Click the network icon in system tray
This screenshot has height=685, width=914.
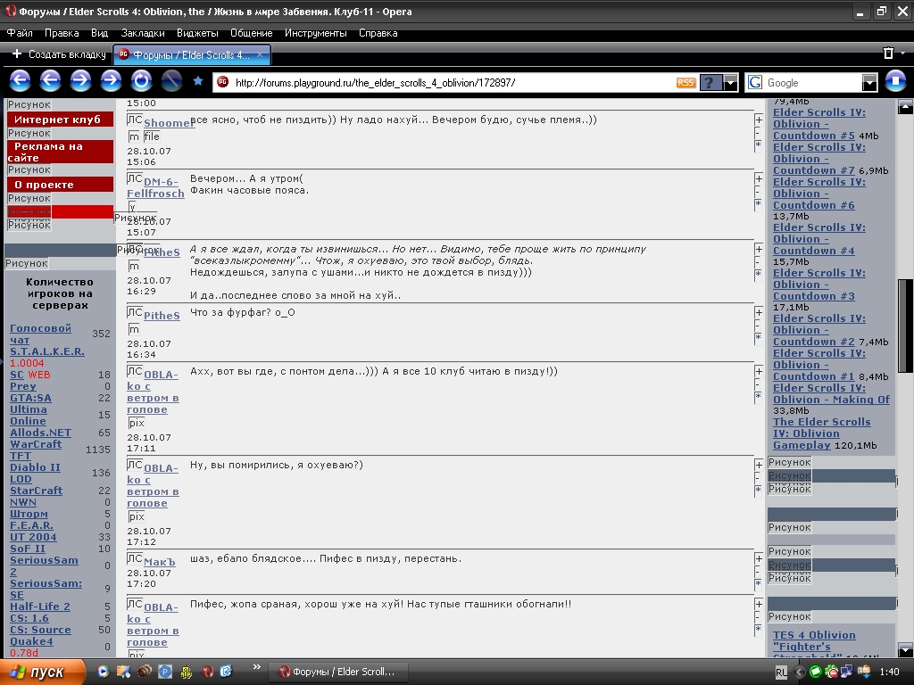tap(846, 673)
